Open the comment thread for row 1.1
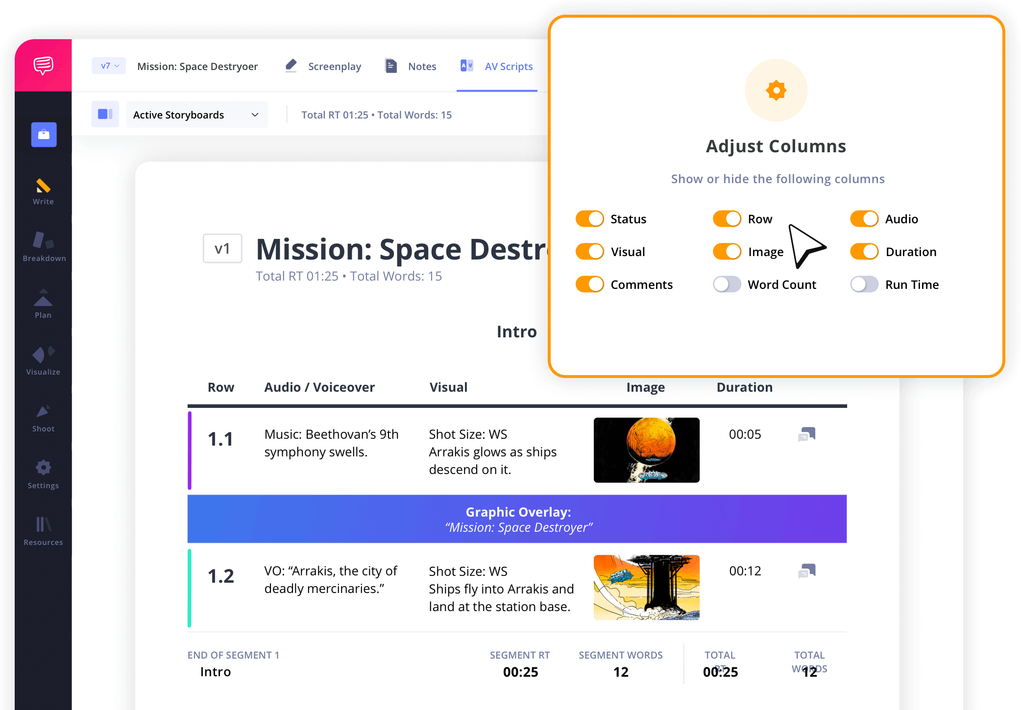The height and width of the screenshot is (710, 1021). 806,434
